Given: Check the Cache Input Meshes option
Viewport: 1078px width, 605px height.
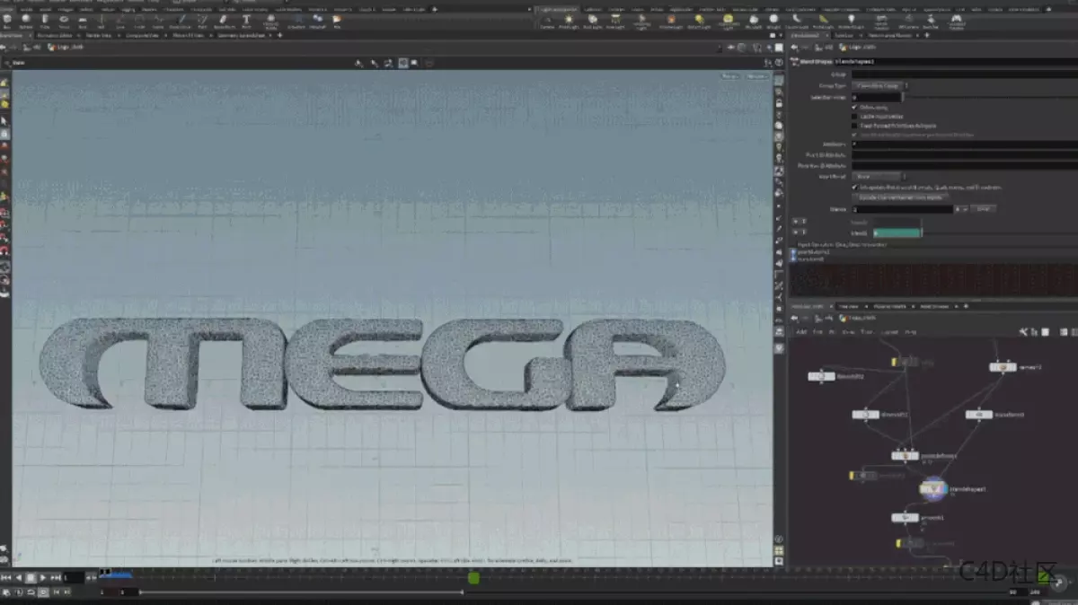Looking at the screenshot, I should (853, 117).
